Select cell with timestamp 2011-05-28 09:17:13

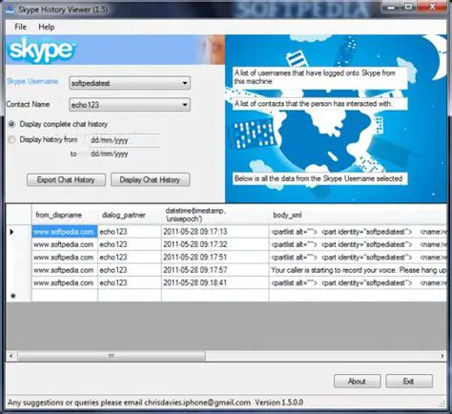[x=215, y=232]
